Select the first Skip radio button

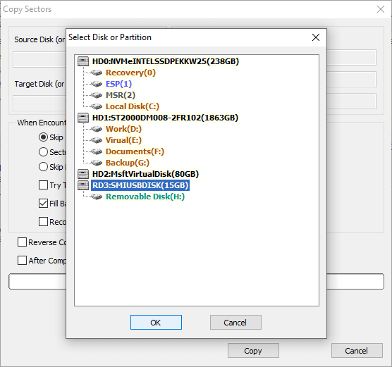[x=43, y=137]
